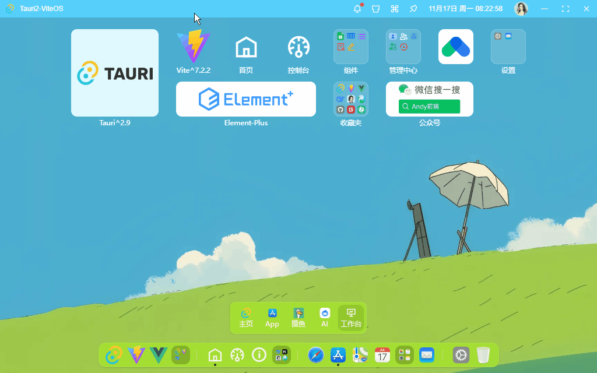This screenshot has width=597, height=373.
Task: Toggle fullscreen with the title bar icon
Action: pos(566,8)
